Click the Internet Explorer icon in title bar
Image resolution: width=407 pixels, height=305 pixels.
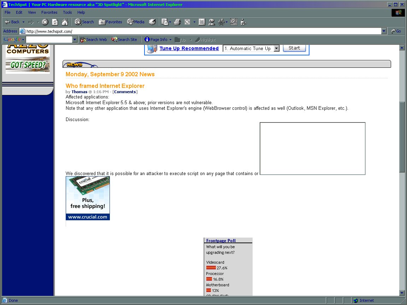[4, 4]
